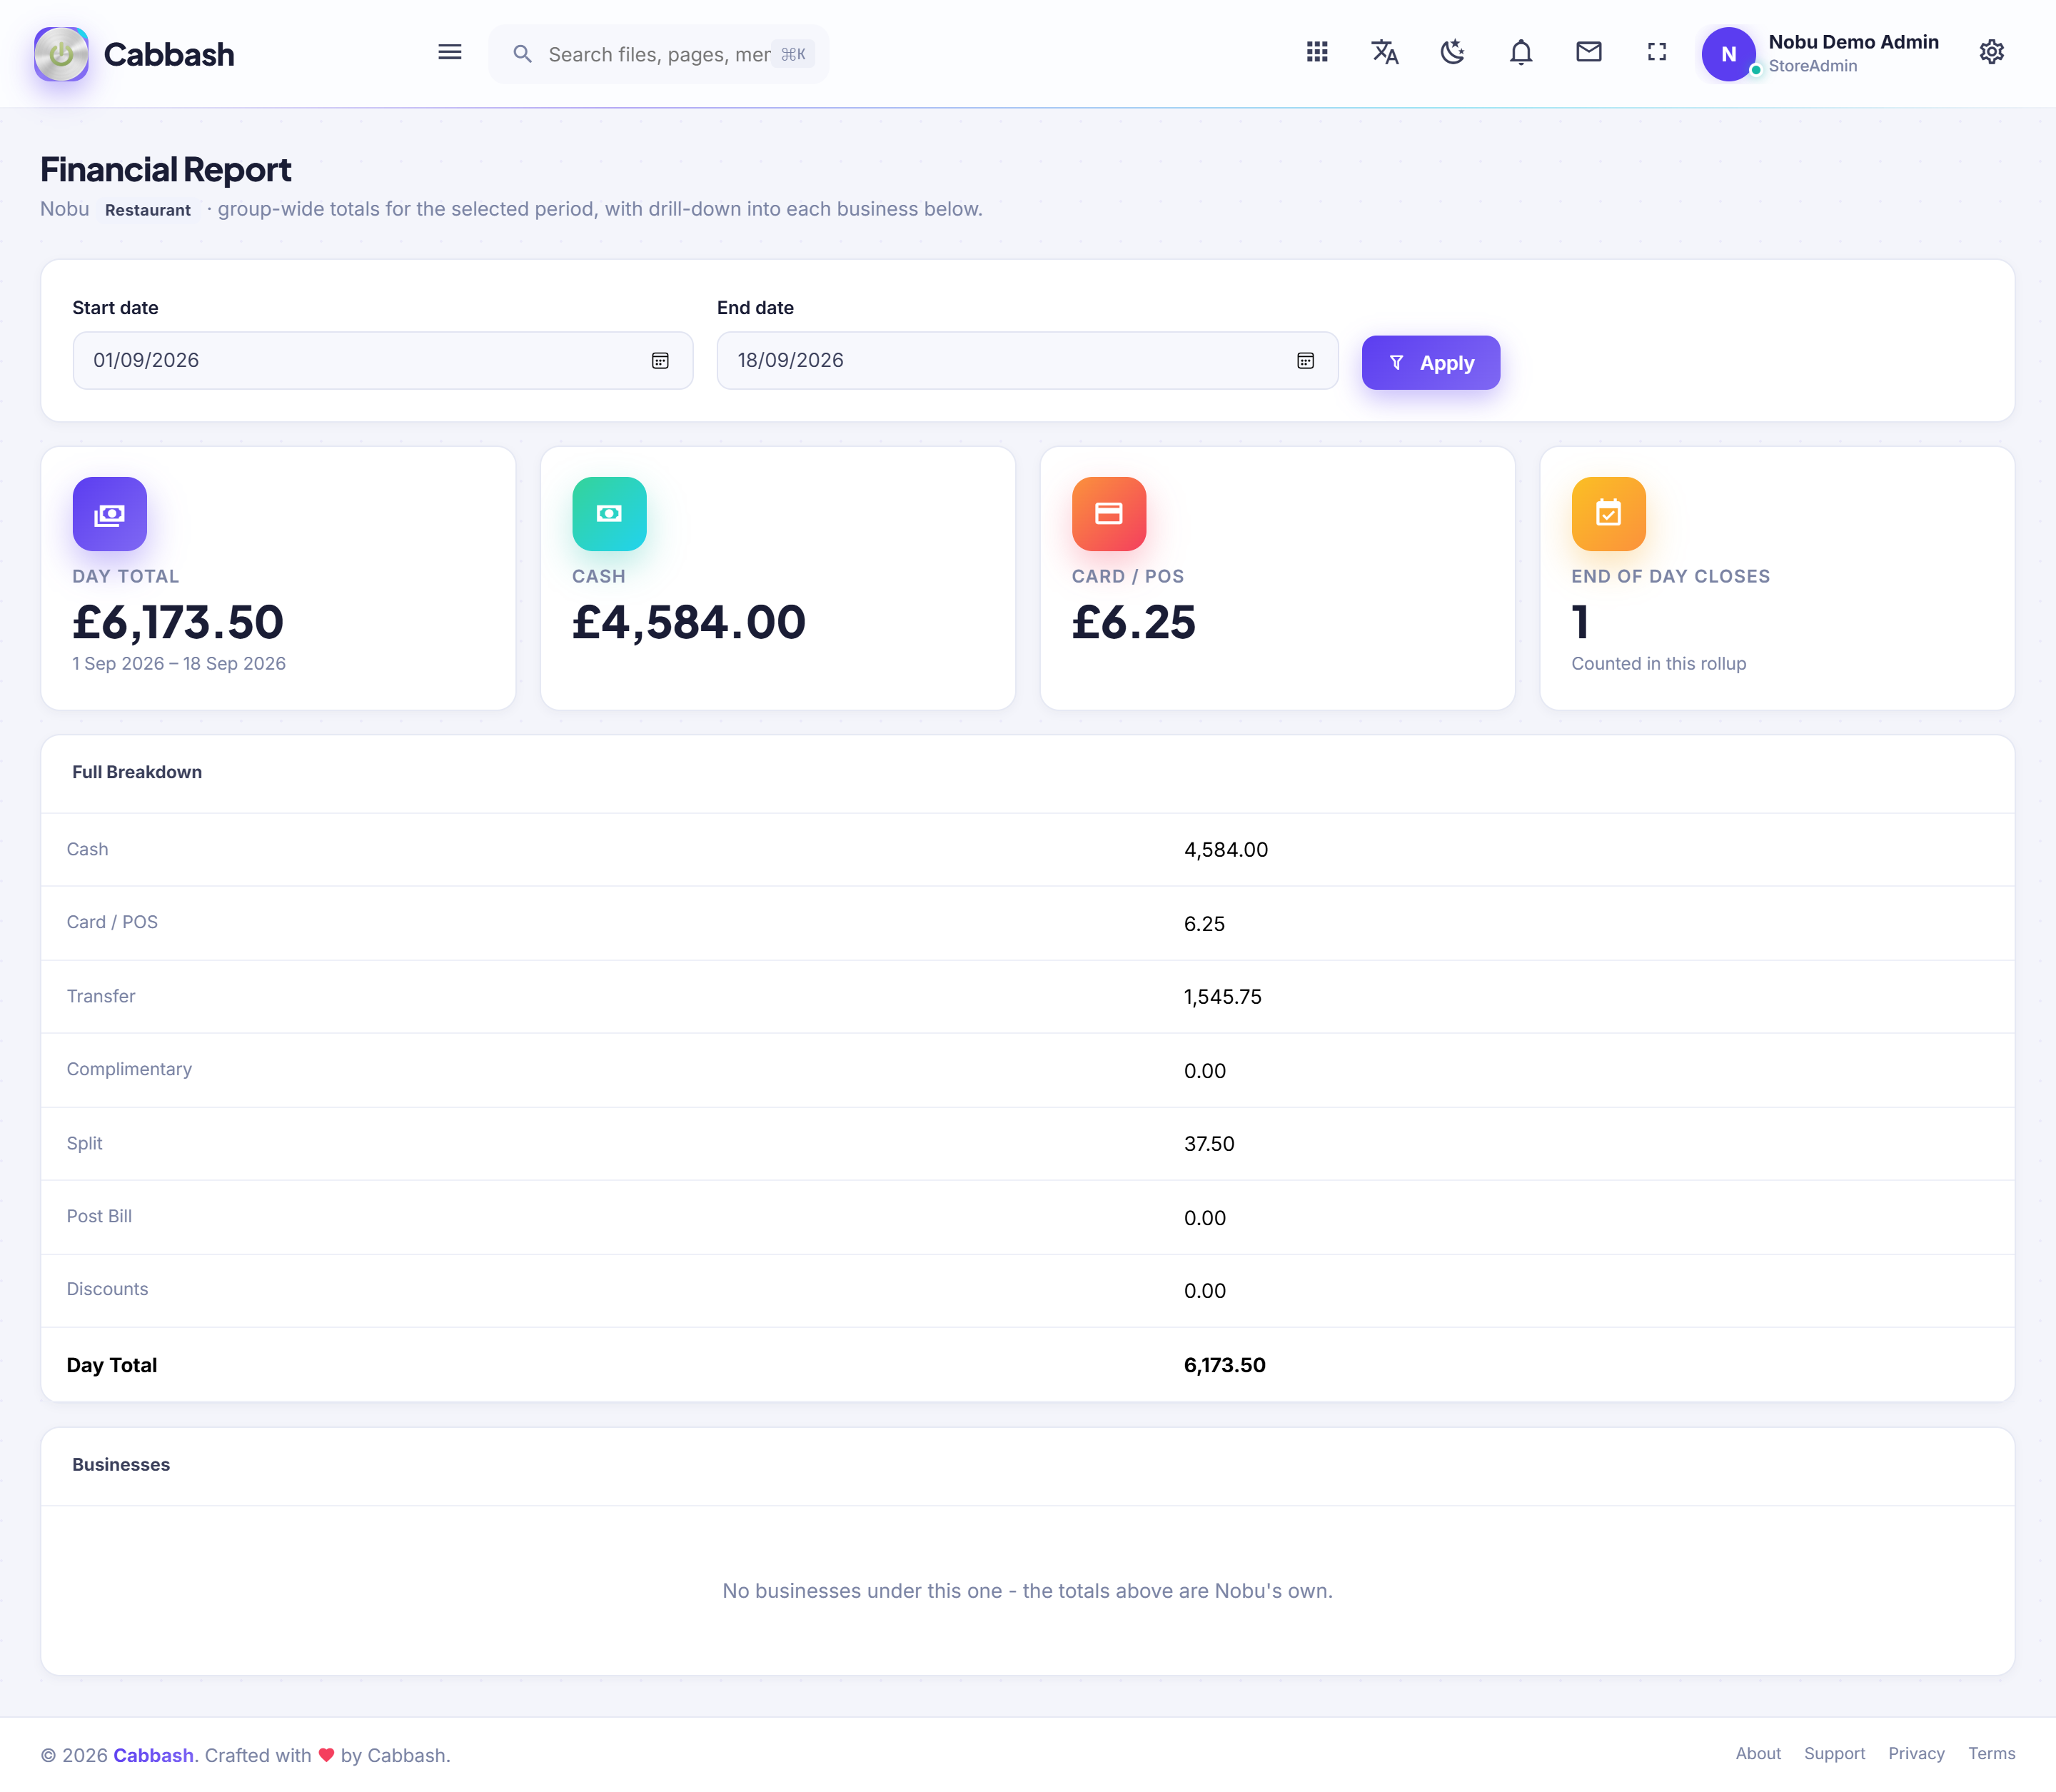Select the Card / POS breakdown row label
Image resolution: width=2056 pixels, height=1792 pixels.
[x=112, y=922]
